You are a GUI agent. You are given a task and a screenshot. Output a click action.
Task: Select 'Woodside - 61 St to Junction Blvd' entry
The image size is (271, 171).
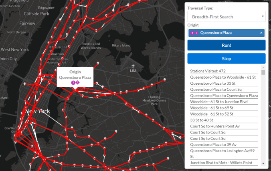point(224,102)
